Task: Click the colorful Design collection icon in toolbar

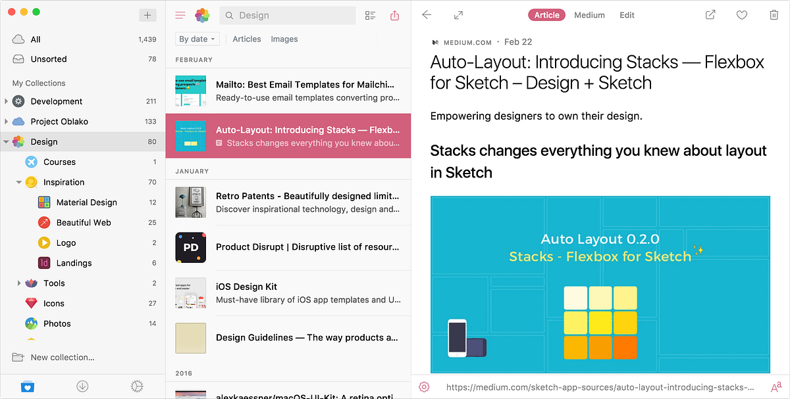Action: pos(202,15)
